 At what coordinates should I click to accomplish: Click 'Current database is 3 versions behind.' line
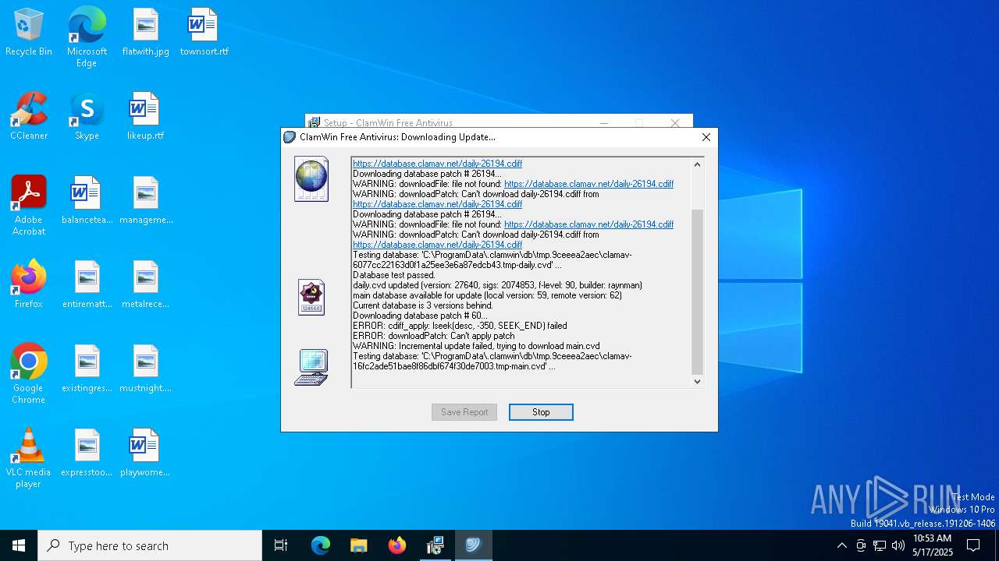(x=423, y=305)
